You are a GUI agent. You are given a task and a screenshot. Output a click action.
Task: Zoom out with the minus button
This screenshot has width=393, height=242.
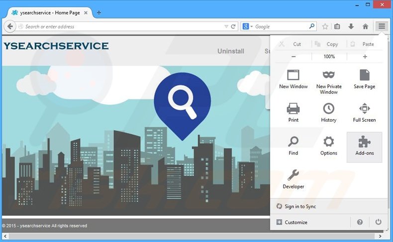click(x=294, y=57)
